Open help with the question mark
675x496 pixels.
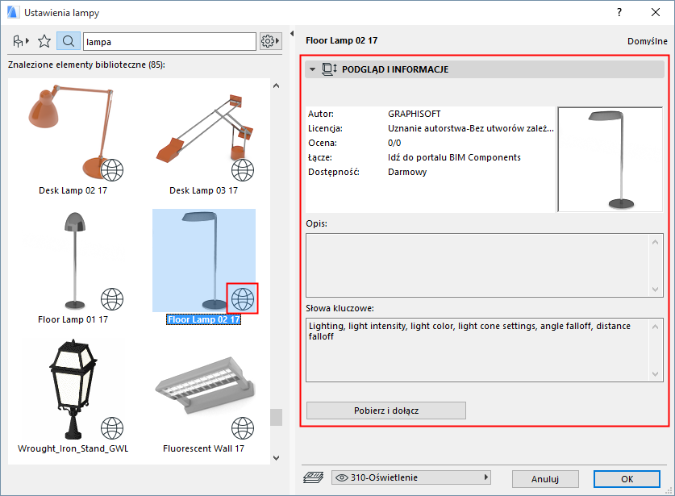pyautogui.click(x=619, y=12)
